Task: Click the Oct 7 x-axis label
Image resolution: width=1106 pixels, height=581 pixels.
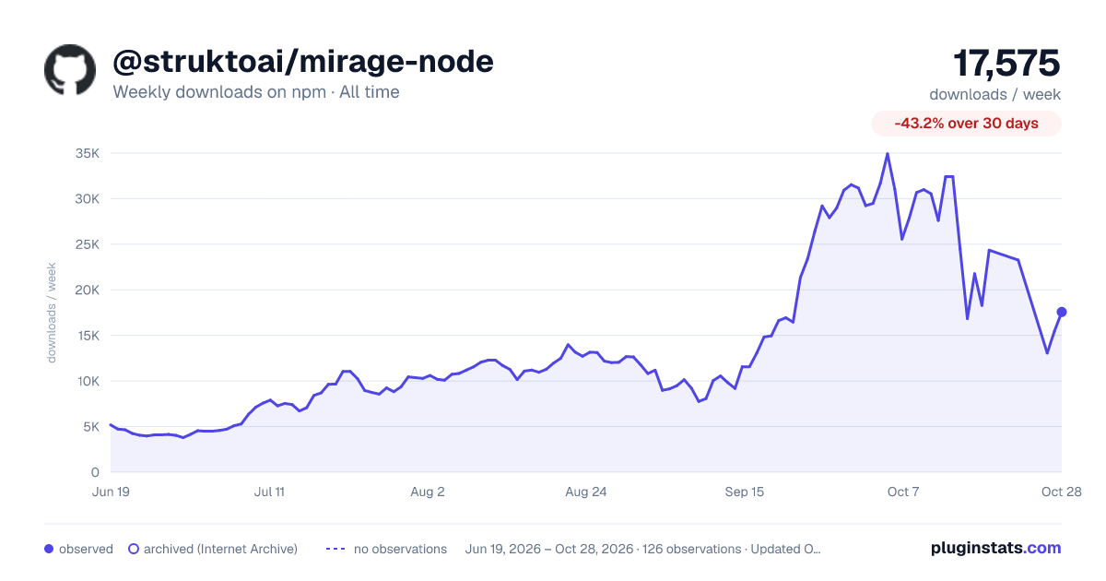Action: tap(903, 492)
